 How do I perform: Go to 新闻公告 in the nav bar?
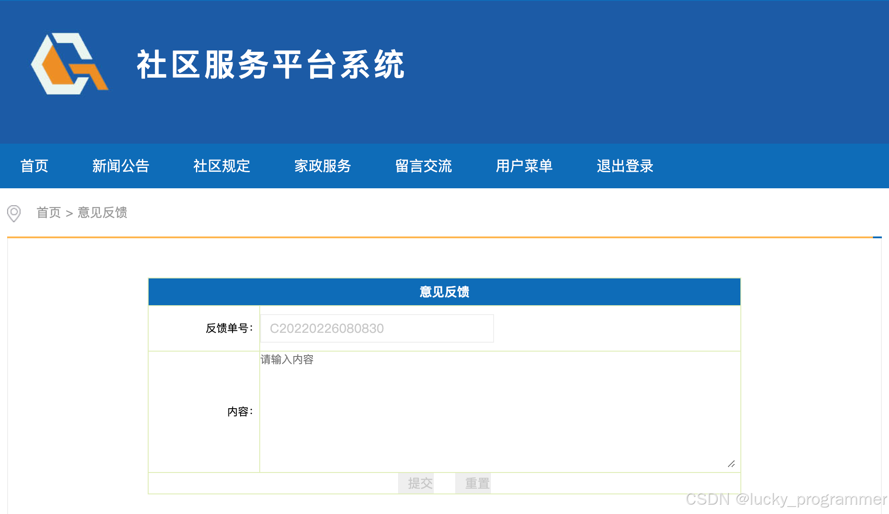120,166
